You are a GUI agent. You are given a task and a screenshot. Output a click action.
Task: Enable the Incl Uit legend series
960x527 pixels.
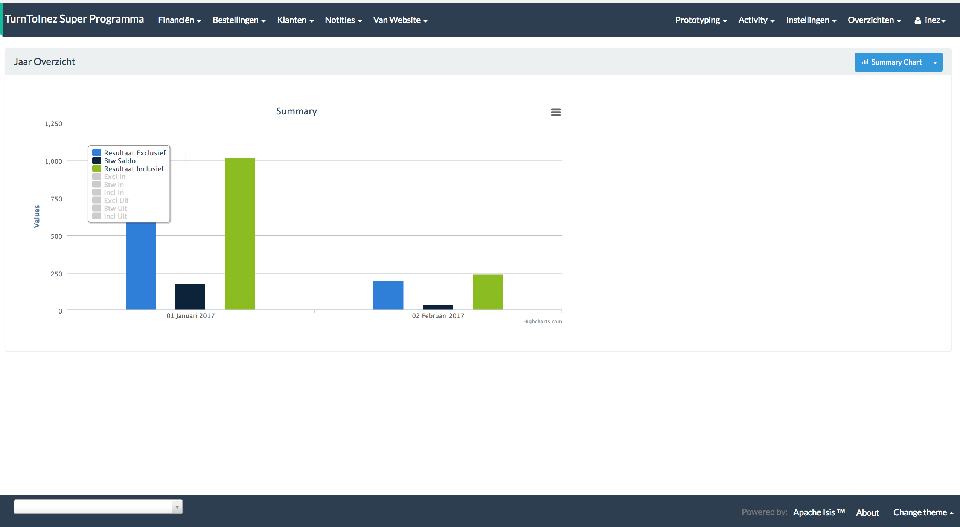point(115,216)
